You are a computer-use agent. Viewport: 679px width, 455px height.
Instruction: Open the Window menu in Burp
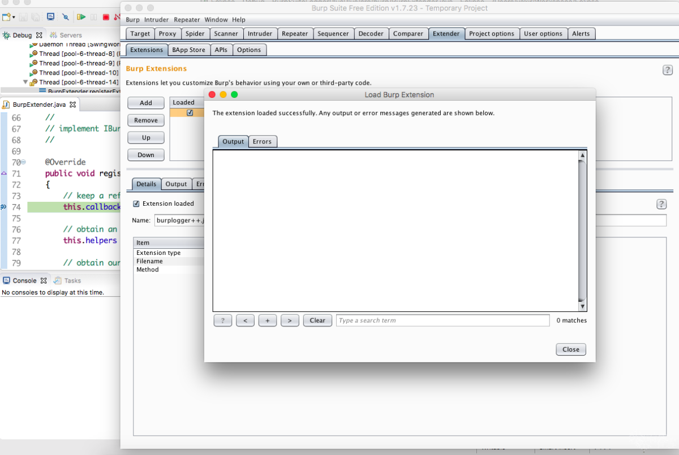pyautogui.click(x=216, y=20)
